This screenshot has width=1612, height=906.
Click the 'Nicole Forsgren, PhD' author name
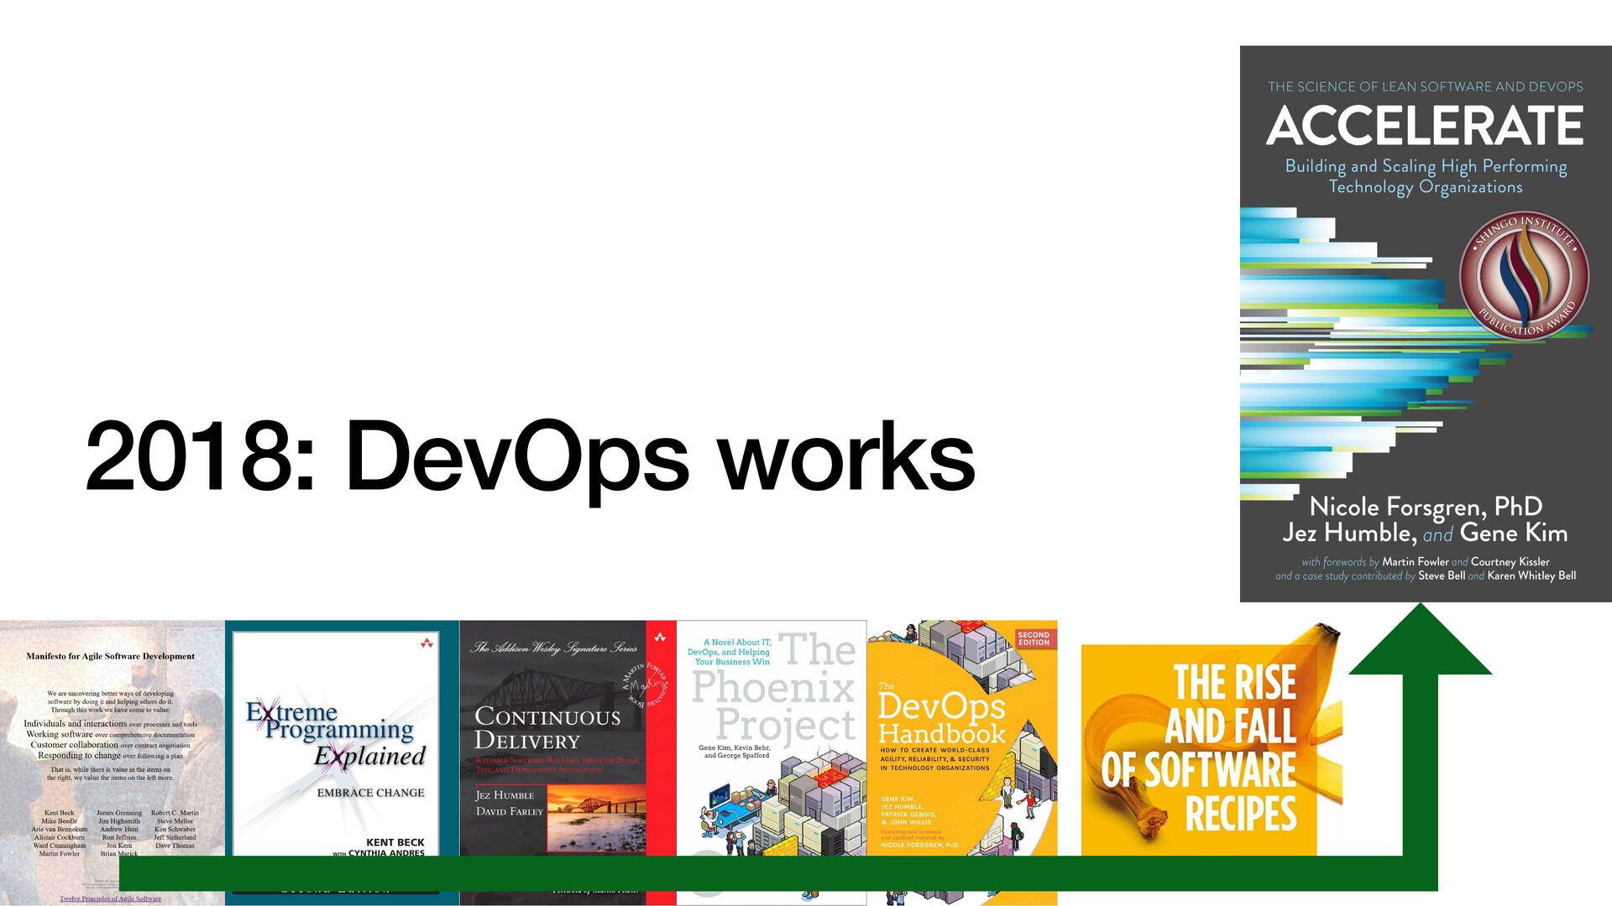(1426, 507)
